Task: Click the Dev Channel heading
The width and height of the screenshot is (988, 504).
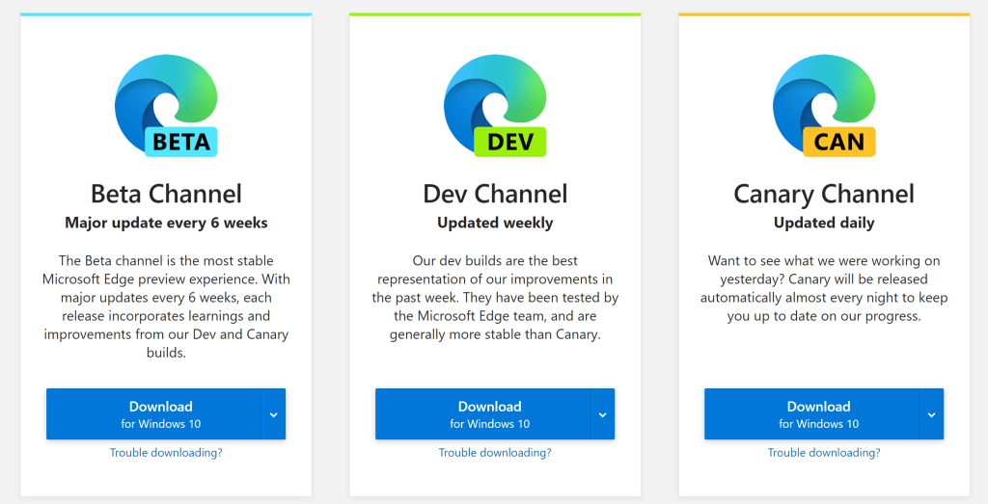Action: pos(495,194)
